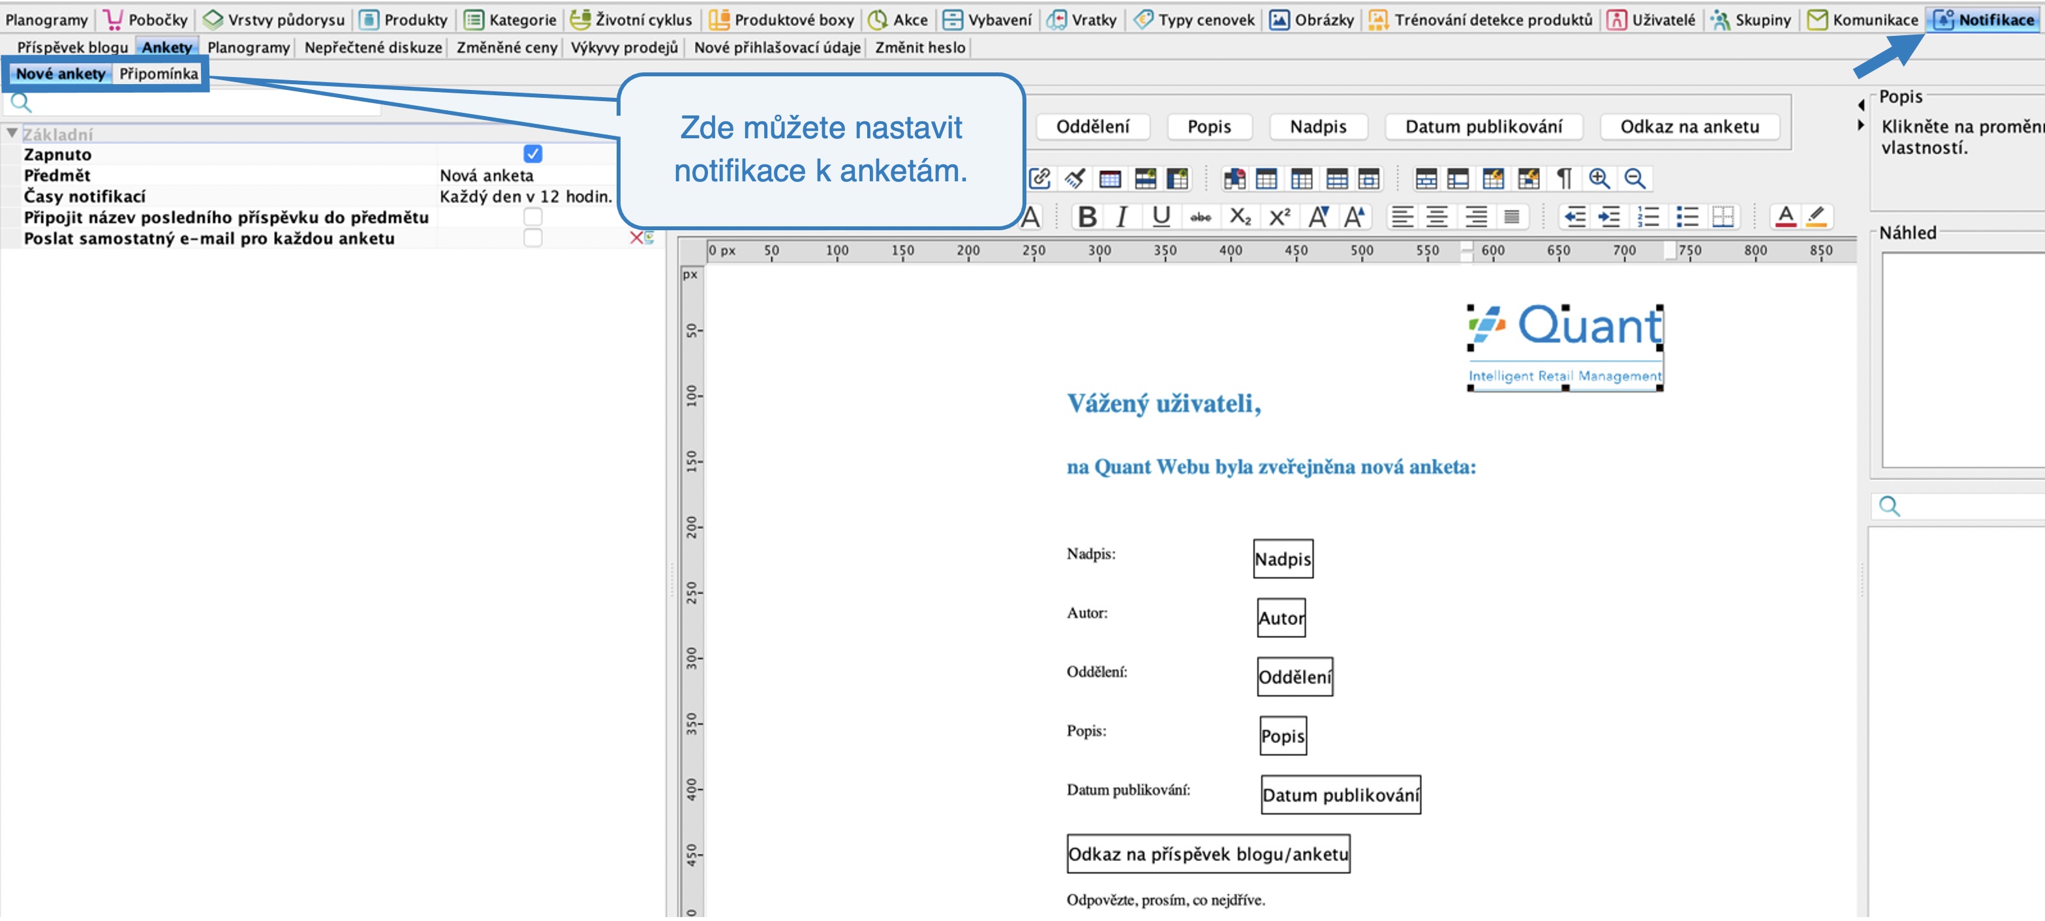
Task: Click the Odkaz na příspěvek blogu/anketu placeholder
Action: click(1207, 854)
